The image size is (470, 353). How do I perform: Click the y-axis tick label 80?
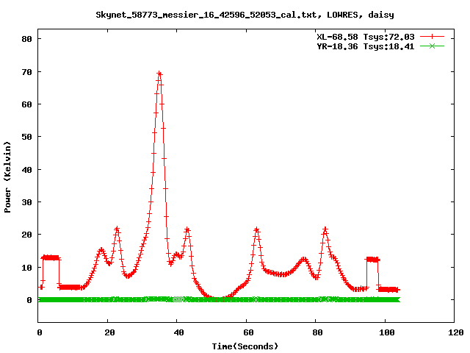[x=26, y=39]
